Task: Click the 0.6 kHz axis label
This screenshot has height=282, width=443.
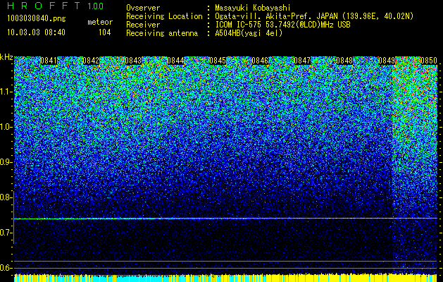Action: coord(6,268)
